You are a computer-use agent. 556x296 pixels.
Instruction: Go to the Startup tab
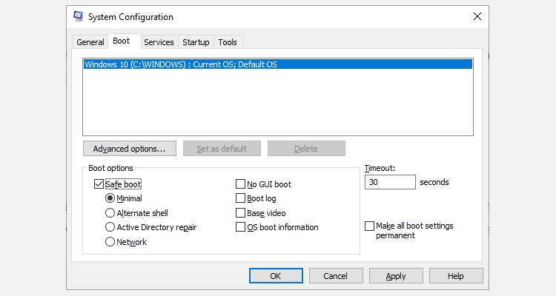tap(196, 42)
